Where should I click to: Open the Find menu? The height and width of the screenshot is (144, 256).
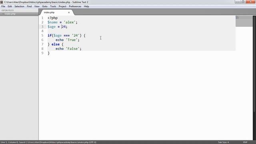click(29, 6)
